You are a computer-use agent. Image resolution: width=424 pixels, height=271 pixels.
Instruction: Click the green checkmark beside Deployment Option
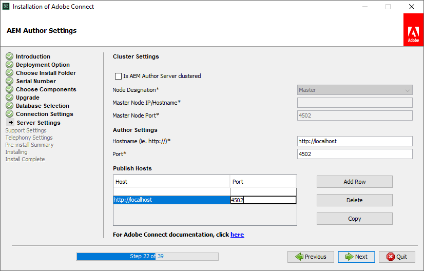9,64
